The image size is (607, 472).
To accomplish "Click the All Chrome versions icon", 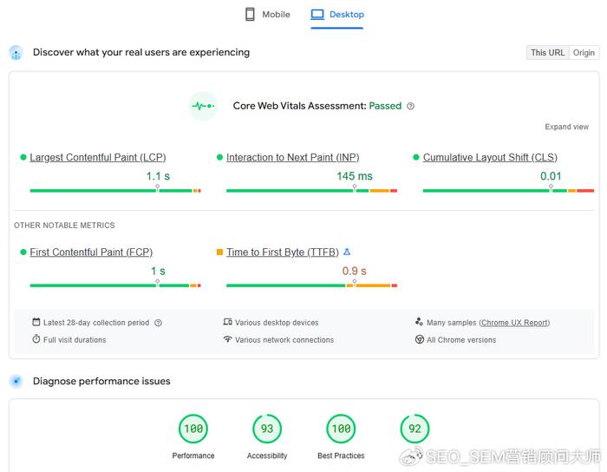I will pyautogui.click(x=419, y=339).
